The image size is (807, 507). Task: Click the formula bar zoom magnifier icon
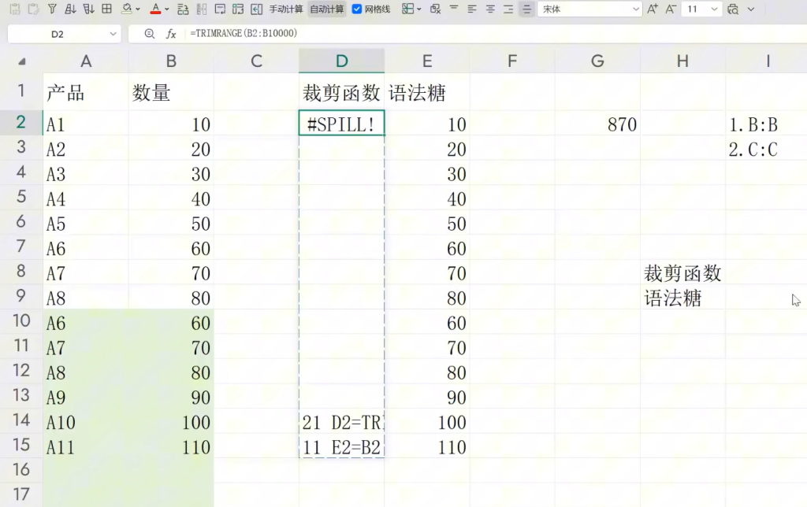click(x=149, y=33)
